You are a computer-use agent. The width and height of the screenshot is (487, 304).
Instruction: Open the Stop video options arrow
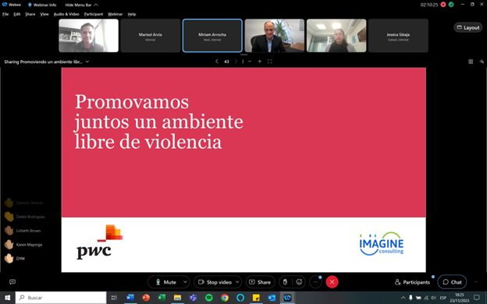[x=237, y=282]
